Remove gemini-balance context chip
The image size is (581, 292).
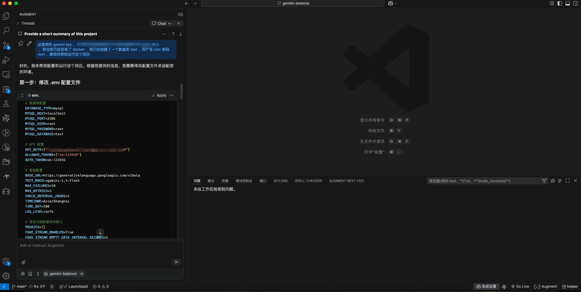tap(82, 274)
